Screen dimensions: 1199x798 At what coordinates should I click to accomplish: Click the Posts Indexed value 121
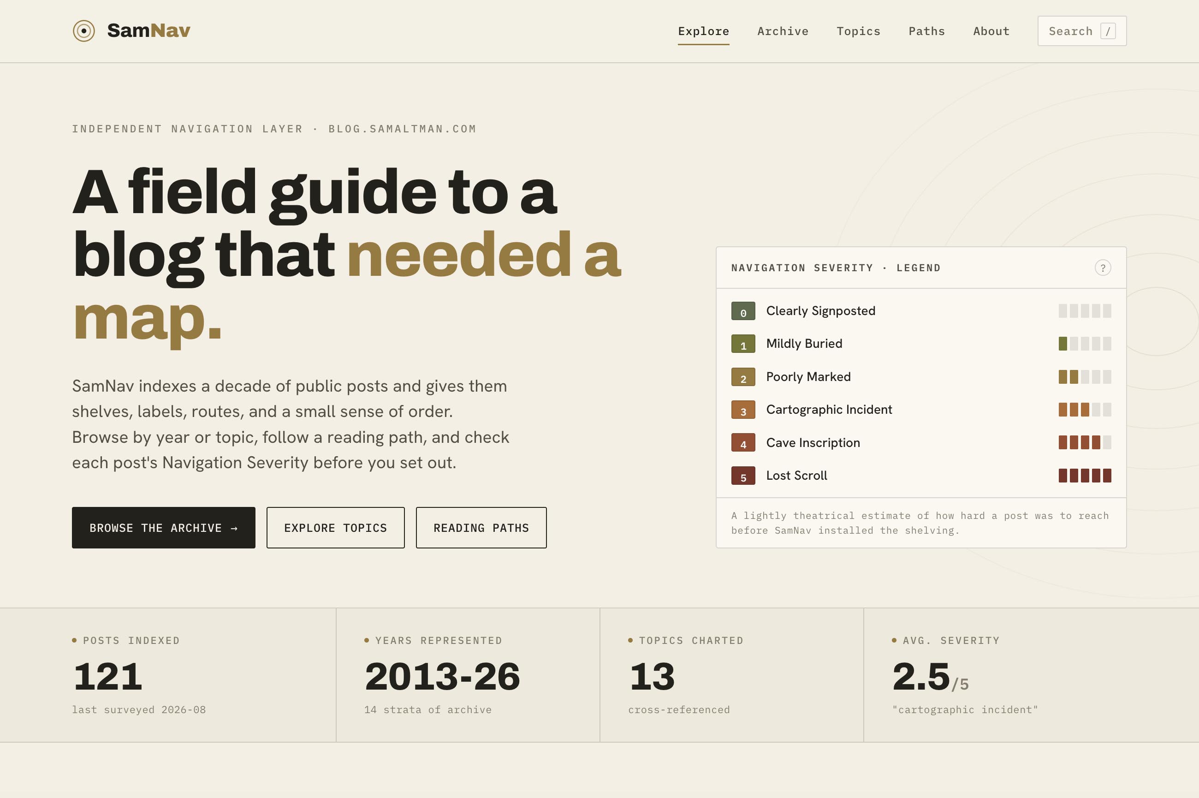coord(107,676)
